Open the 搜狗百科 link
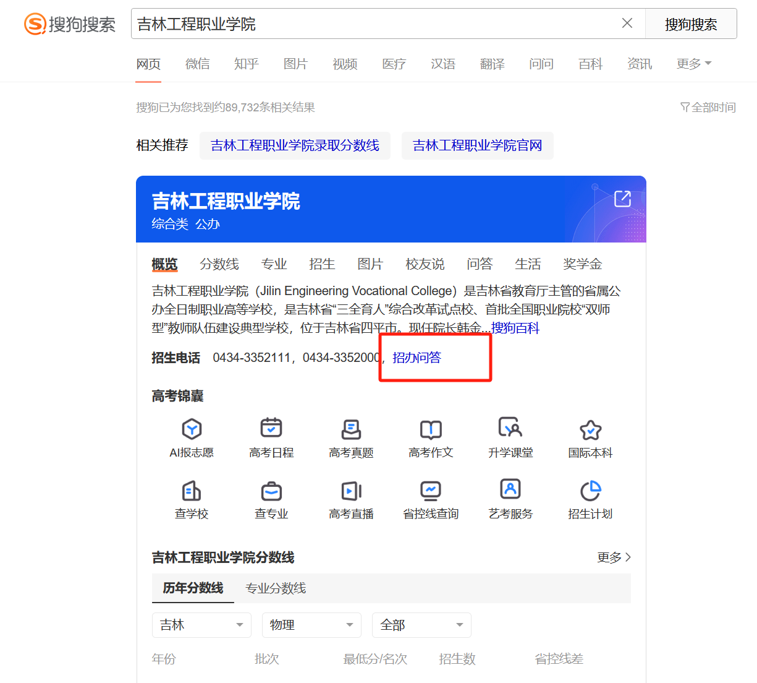This screenshot has height=683, width=757. pos(515,328)
